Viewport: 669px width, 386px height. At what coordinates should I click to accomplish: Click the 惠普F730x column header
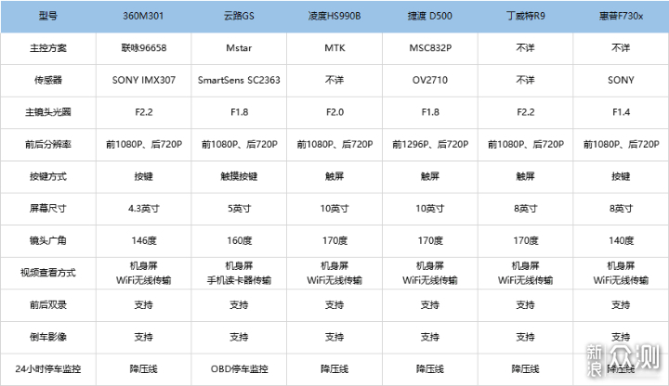tap(621, 16)
